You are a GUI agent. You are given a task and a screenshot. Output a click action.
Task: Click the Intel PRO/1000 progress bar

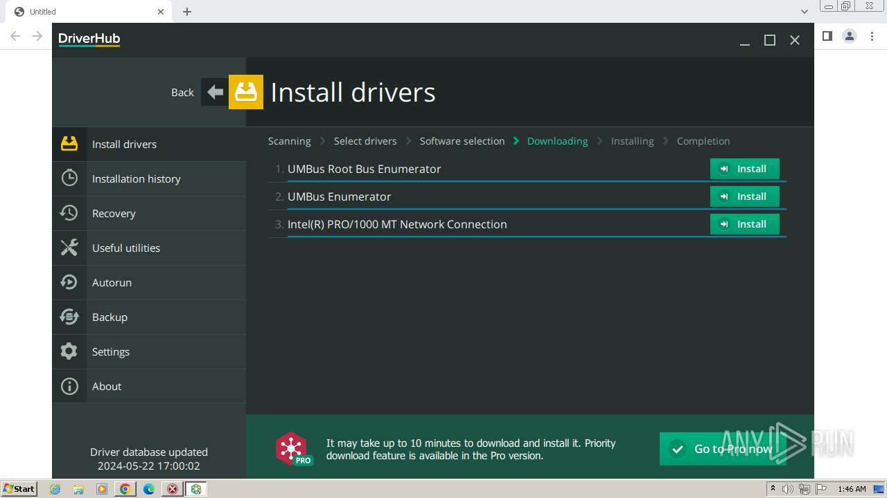point(537,237)
